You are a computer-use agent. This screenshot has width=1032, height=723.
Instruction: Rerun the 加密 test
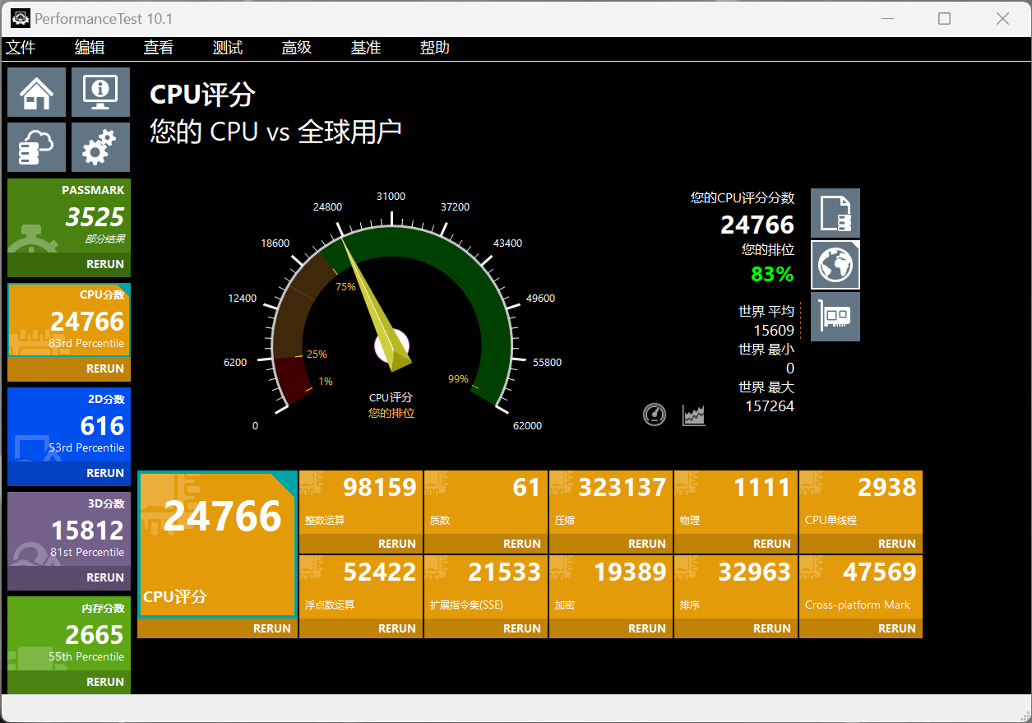coord(647,629)
